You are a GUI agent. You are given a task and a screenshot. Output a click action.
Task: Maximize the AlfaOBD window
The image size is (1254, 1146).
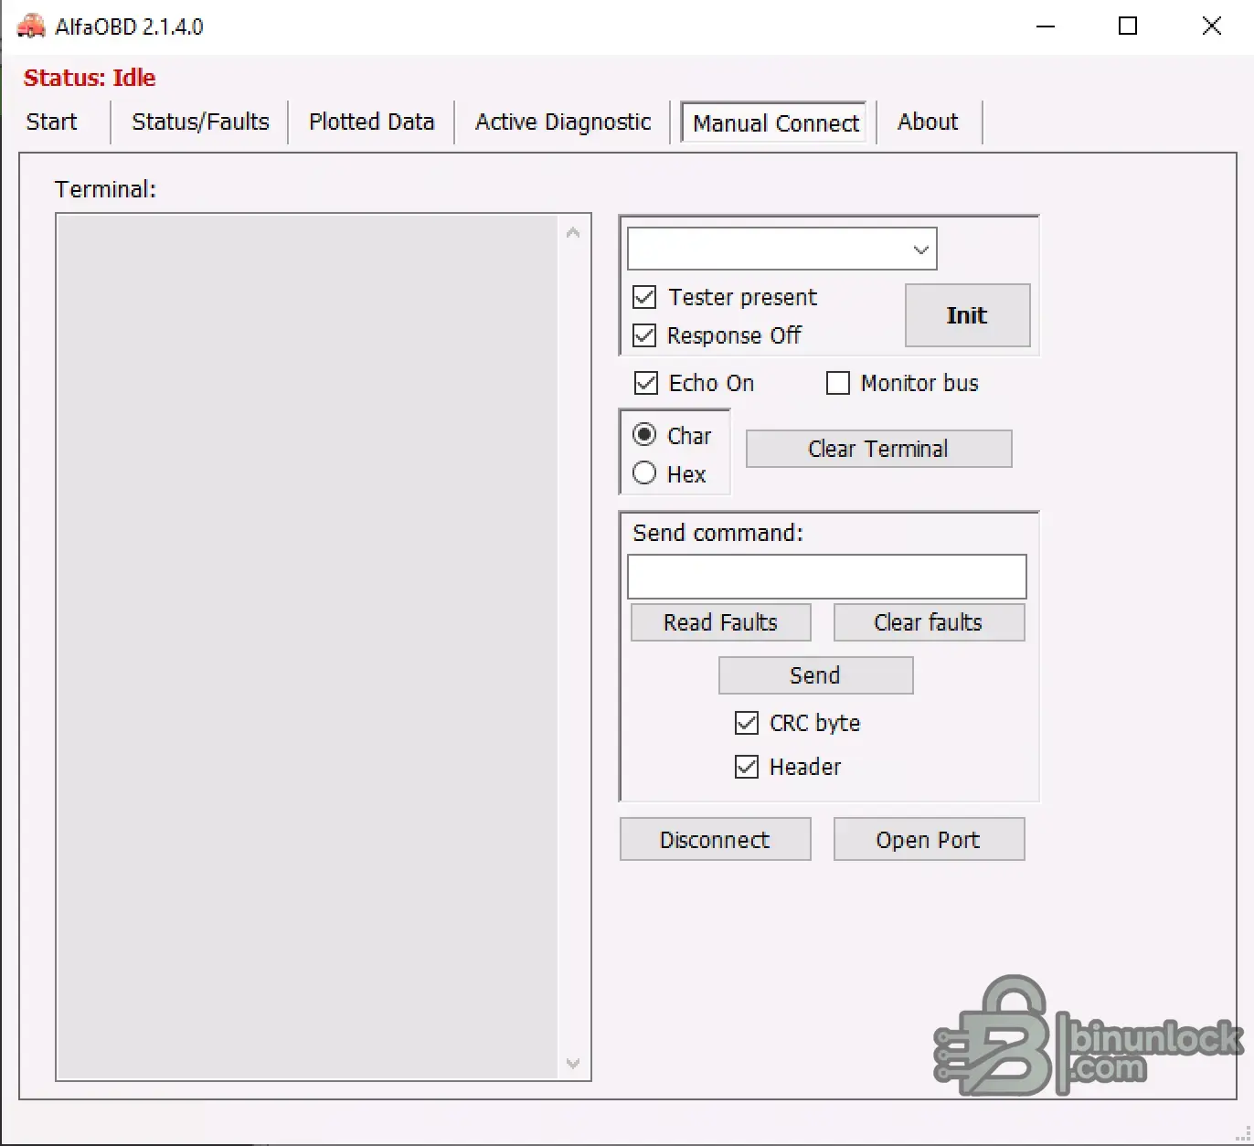(x=1128, y=27)
